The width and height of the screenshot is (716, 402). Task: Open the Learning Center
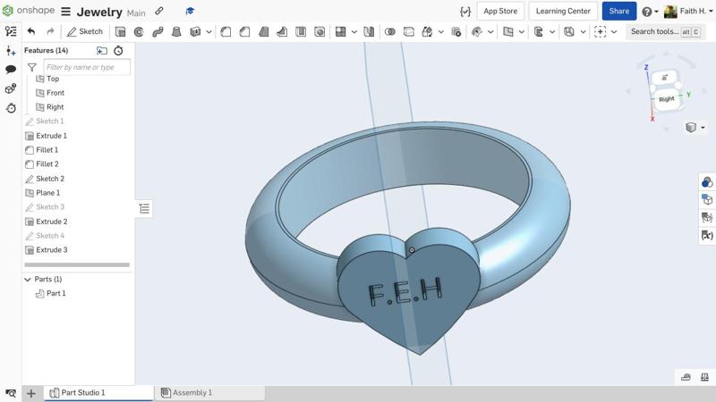(563, 11)
